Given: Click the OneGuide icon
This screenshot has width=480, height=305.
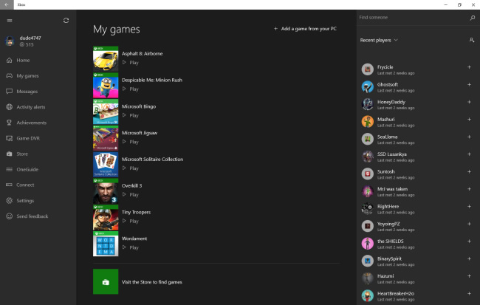Looking at the screenshot, I should (10, 169).
